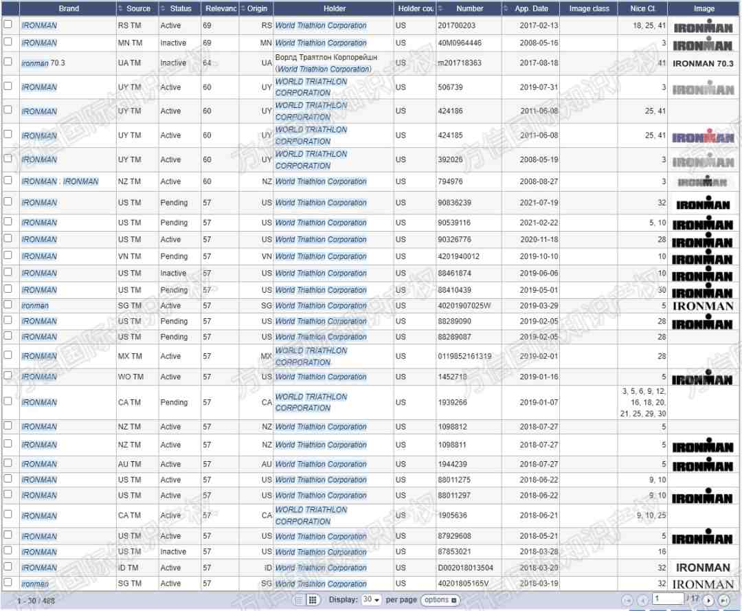Click the Image column header
Screen dimensions: 742x611
[704, 8]
